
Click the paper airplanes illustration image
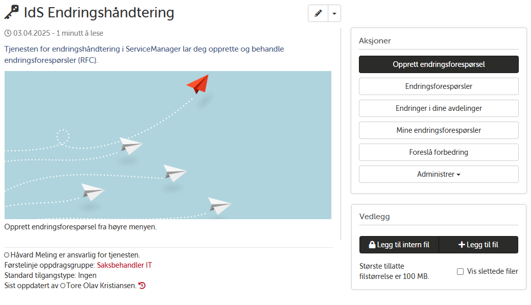click(x=168, y=145)
